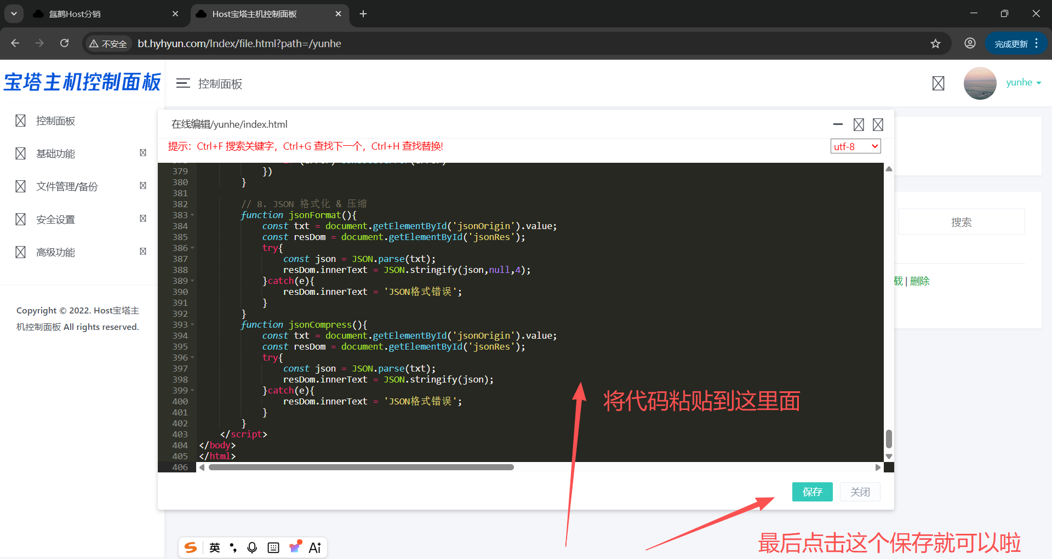The image size is (1052, 559).
Task: Click the editor horizontal scrollbar right arrow
Action: 878,467
